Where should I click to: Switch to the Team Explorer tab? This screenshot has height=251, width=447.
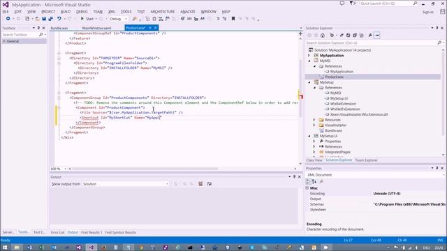coord(366,160)
